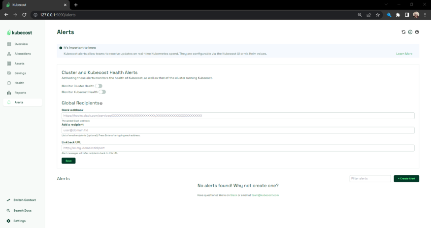Open the Overview page in sidebar
The image size is (431, 228).
pyautogui.click(x=21, y=44)
